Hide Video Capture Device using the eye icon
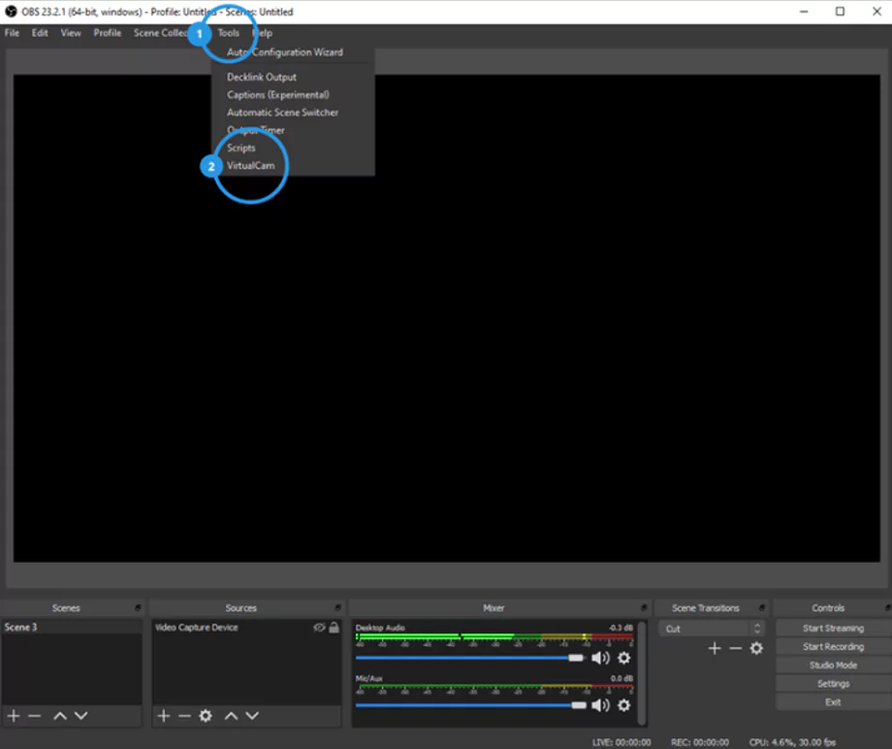Screen dimensions: 892x749 319,628
